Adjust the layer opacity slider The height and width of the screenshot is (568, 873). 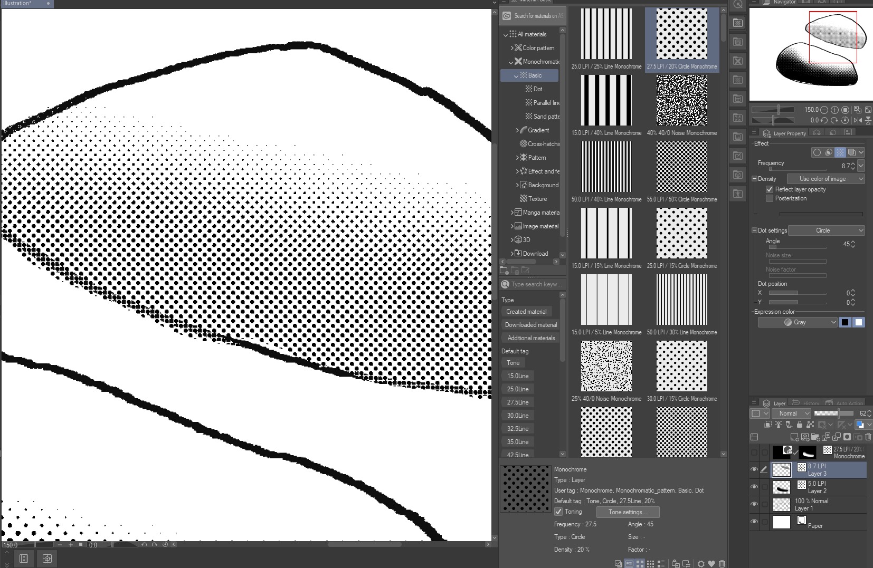pyautogui.click(x=833, y=413)
